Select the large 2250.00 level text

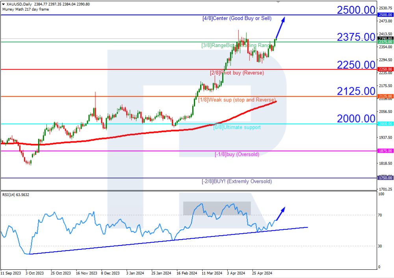(x=355, y=64)
